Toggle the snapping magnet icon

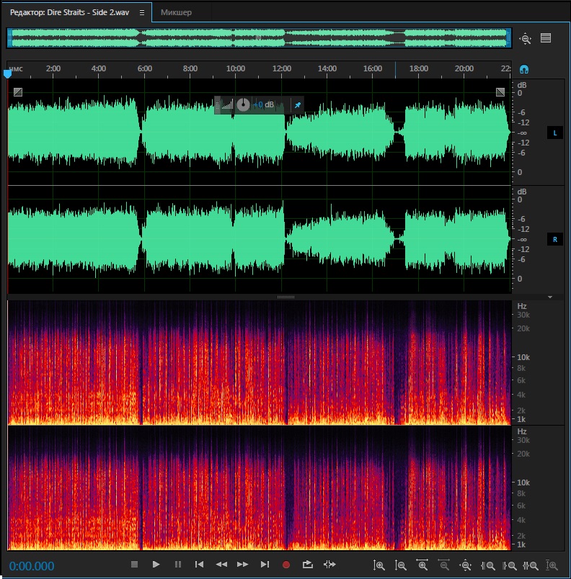pos(524,69)
